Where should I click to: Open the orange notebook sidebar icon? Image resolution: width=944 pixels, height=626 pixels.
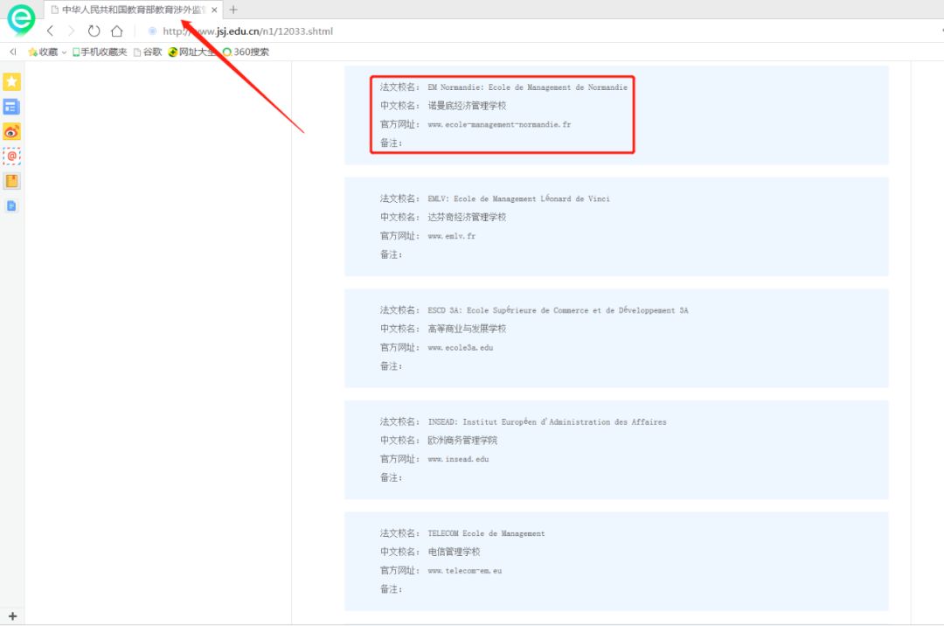(11, 181)
